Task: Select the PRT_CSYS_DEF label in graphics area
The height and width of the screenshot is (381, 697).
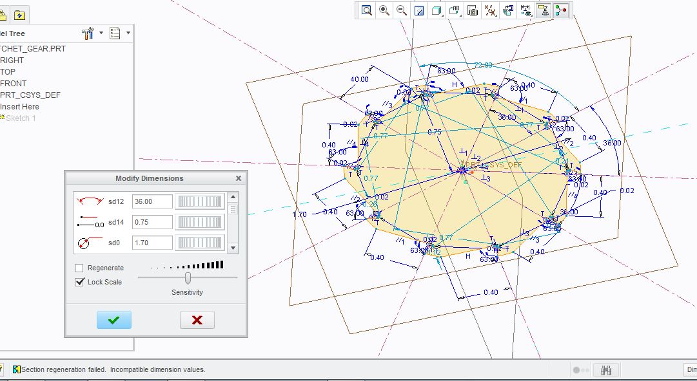Action: coord(493,165)
